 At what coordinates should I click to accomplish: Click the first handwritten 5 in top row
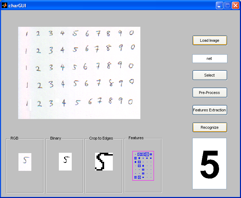[x=75, y=33]
